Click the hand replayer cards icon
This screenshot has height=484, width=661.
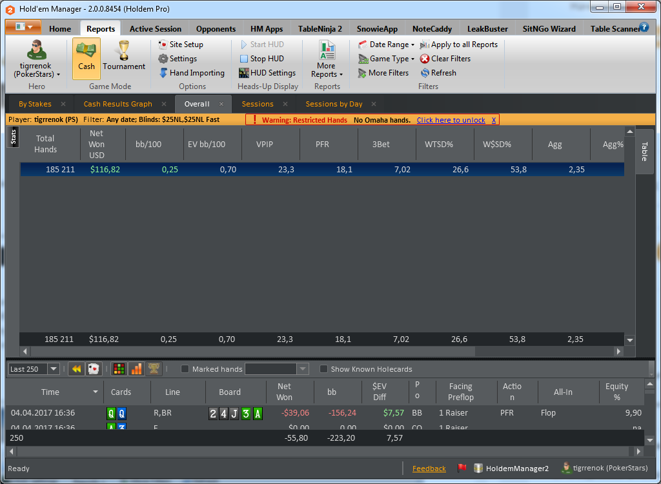tap(93, 369)
